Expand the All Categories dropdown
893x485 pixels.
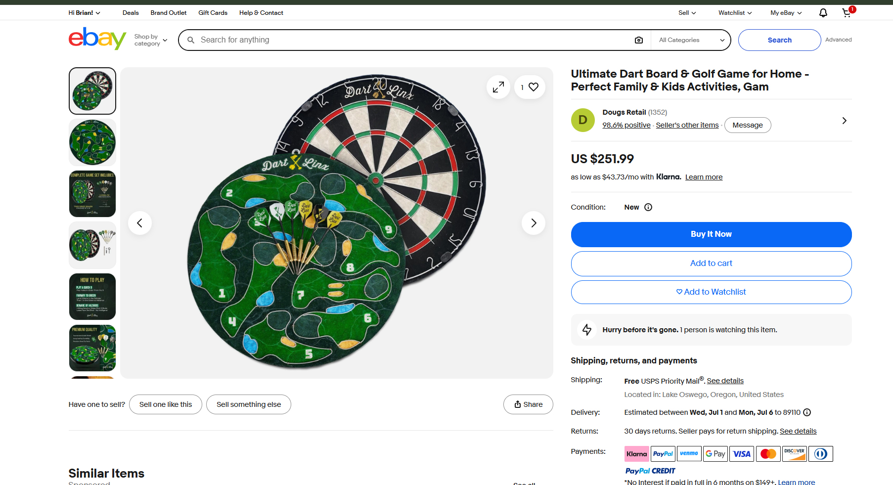(691, 40)
